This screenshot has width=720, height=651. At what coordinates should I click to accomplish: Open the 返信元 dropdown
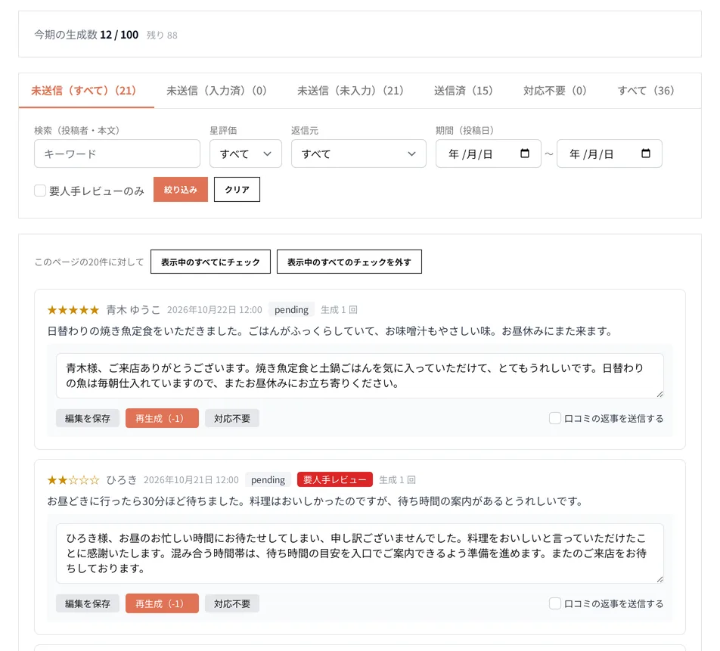(358, 153)
